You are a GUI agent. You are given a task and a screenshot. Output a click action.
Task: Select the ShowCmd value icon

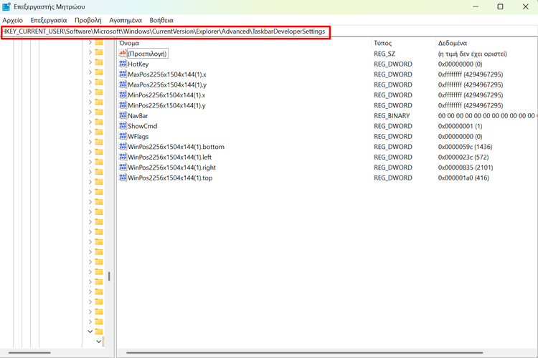[123, 126]
